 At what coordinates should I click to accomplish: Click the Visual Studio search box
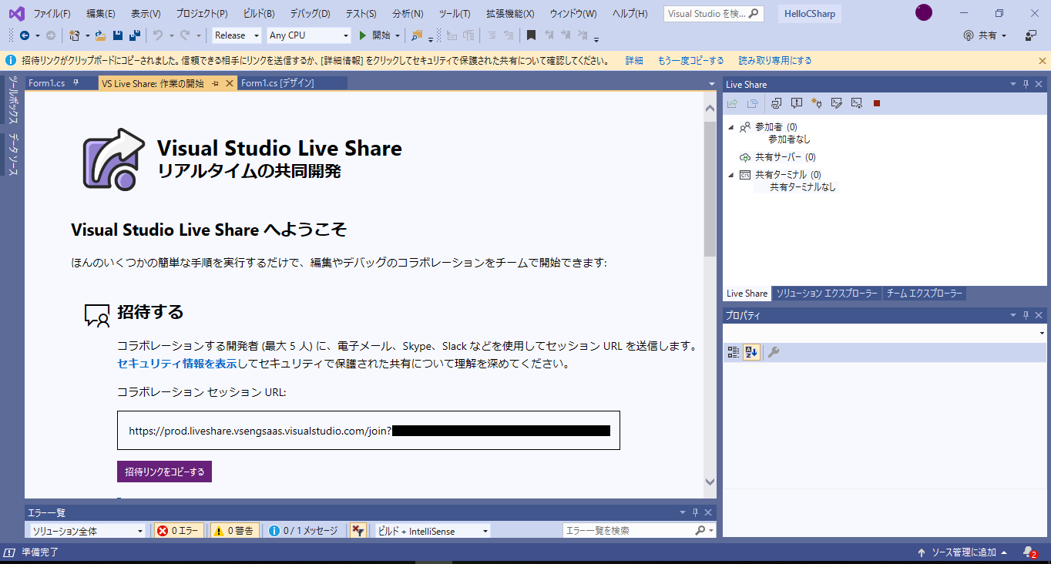pos(714,14)
